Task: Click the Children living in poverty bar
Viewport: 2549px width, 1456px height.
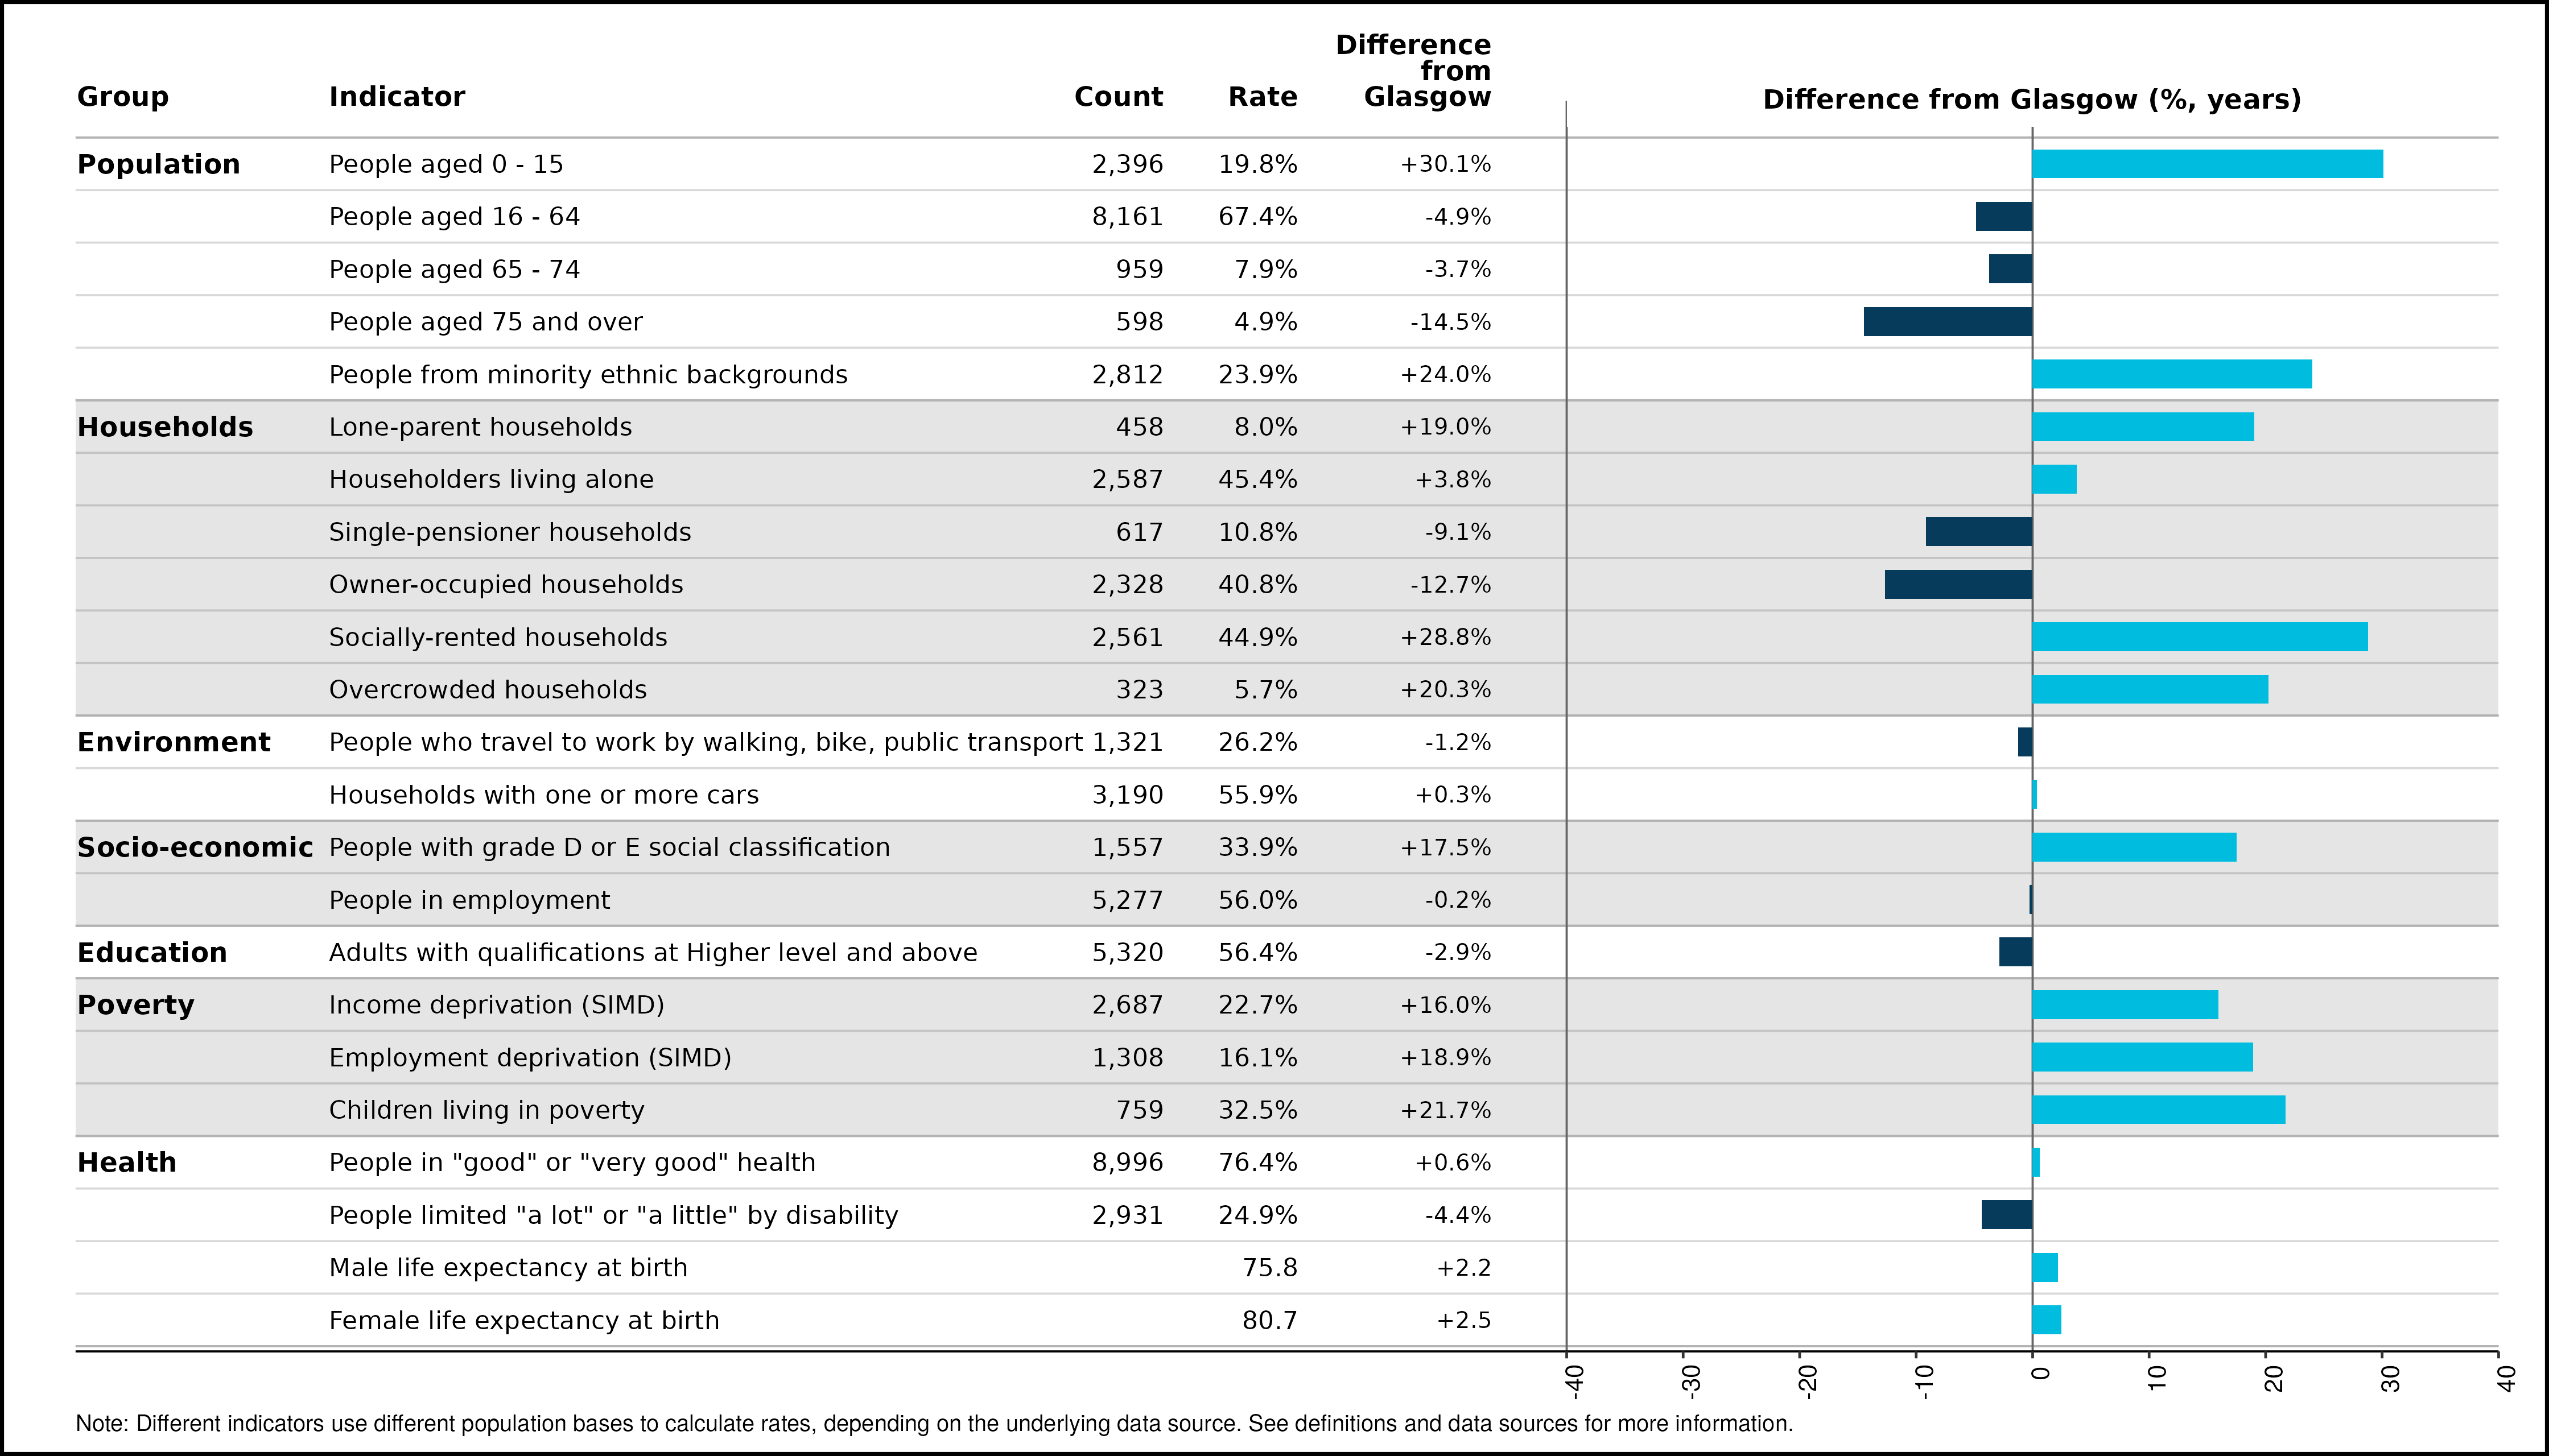Action: (2159, 1110)
